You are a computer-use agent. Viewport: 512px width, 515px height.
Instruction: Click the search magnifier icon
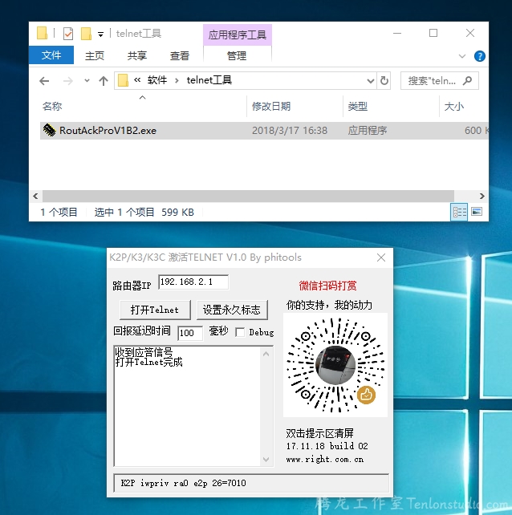click(x=467, y=80)
